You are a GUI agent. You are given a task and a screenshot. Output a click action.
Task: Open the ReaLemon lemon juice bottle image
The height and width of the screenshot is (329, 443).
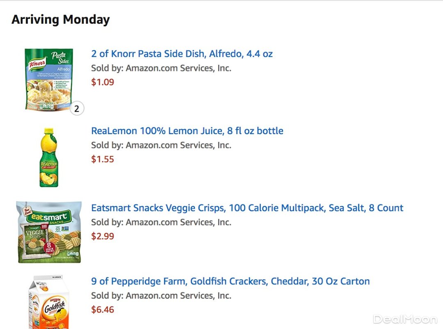49,158
